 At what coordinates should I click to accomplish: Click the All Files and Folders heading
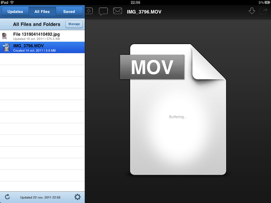(x=37, y=24)
